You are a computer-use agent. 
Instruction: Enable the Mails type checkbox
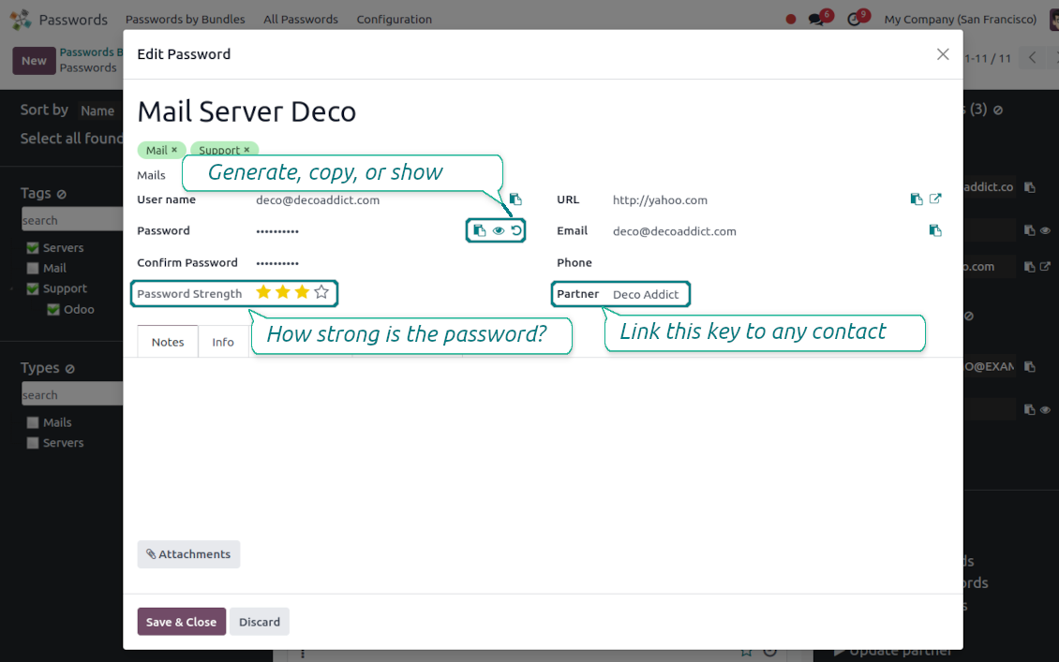click(x=33, y=423)
